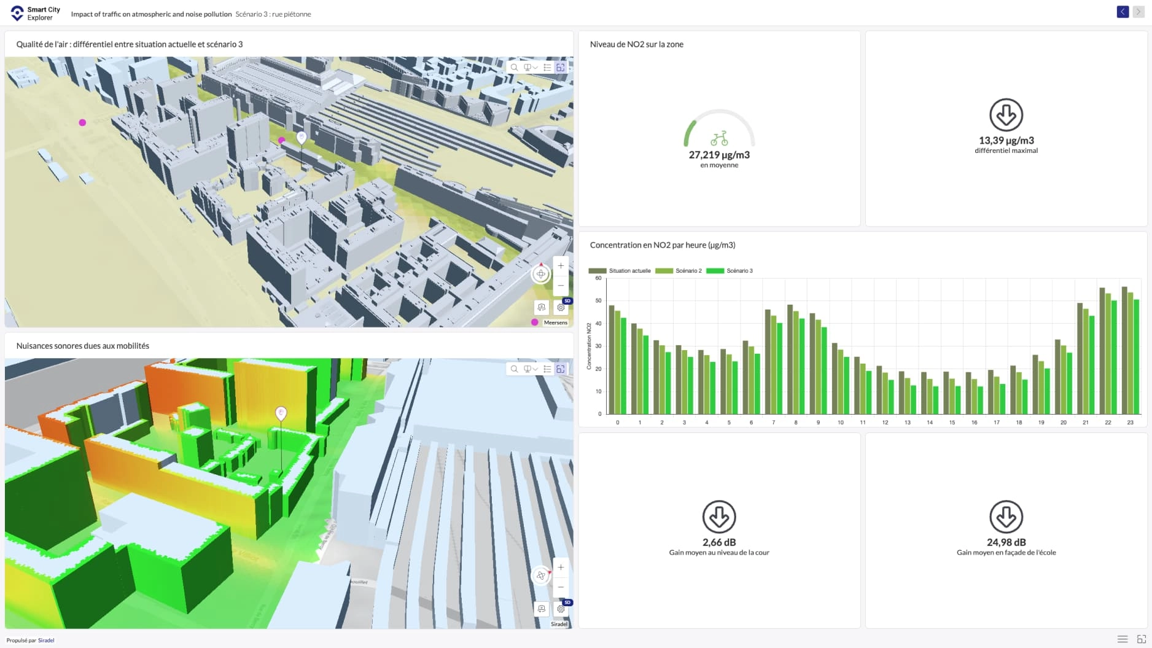Click the Smart City Explorer logo
This screenshot has height=648, width=1152.
pyautogui.click(x=35, y=13)
